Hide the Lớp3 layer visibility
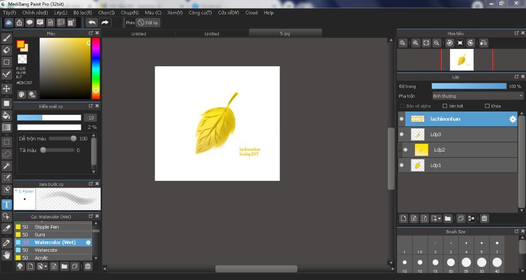 pyautogui.click(x=402, y=135)
